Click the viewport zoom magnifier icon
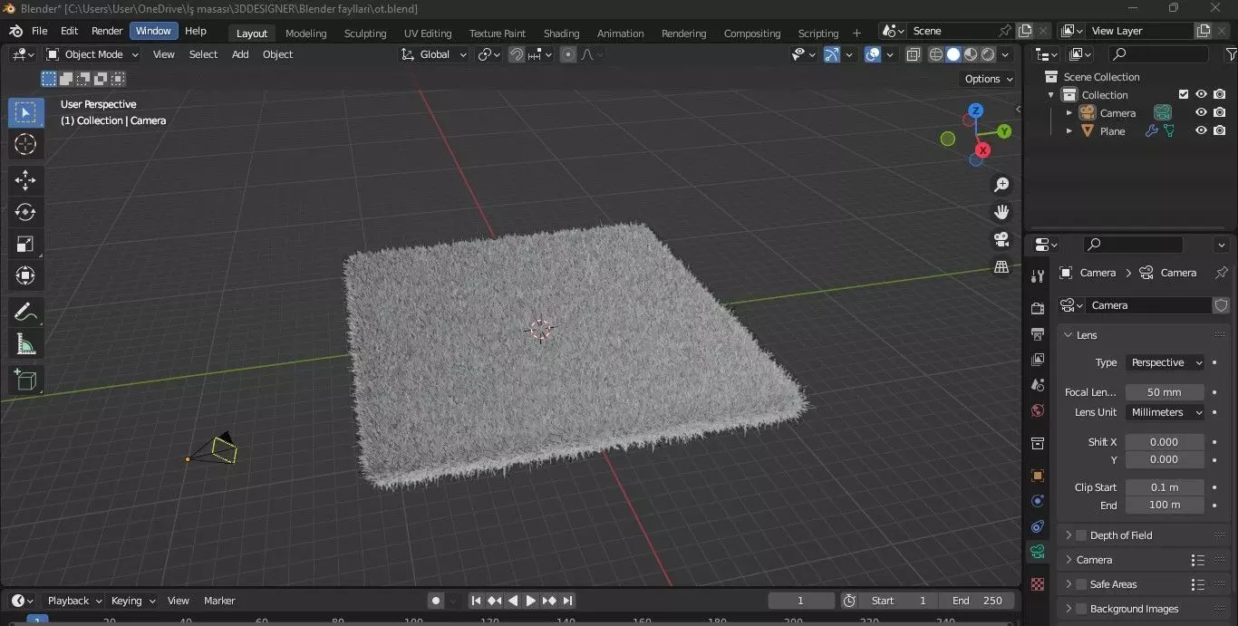 tap(1001, 185)
